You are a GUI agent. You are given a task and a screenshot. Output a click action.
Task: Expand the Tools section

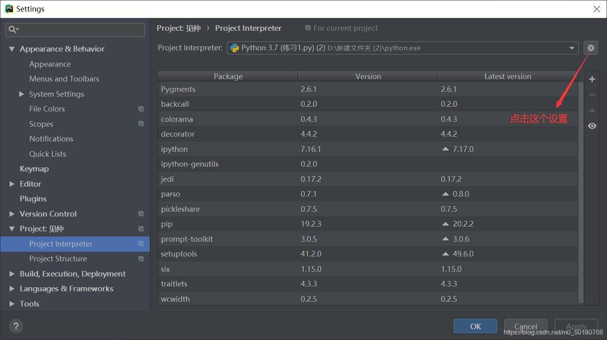click(x=12, y=304)
